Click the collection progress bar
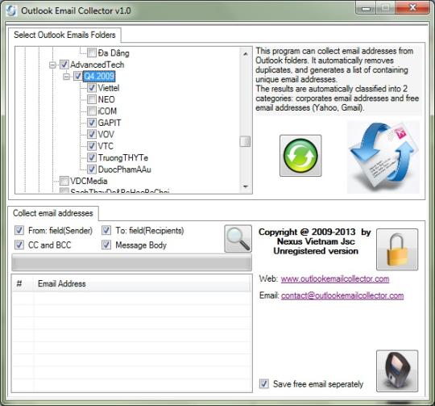The height and width of the screenshot is (406, 435). [132, 262]
